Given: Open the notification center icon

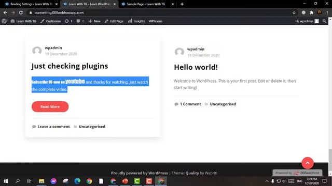Looking at the screenshot, I should tap(324, 181).
